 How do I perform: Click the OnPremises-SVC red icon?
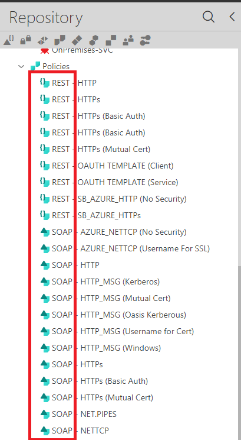click(44, 51)
